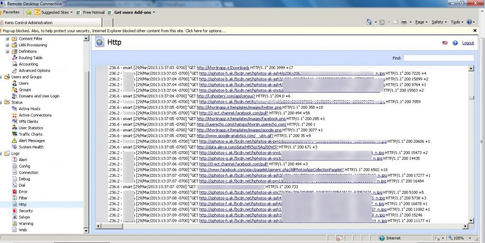Click the Web log icon
485x243 pixels.
(x=14, y=230)
